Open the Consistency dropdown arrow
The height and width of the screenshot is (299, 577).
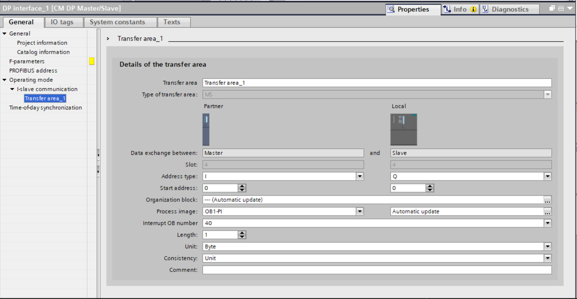[x=548, y=258]
